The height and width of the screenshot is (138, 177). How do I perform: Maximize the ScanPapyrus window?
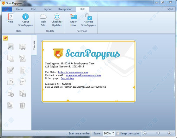[x=162, y=2]
